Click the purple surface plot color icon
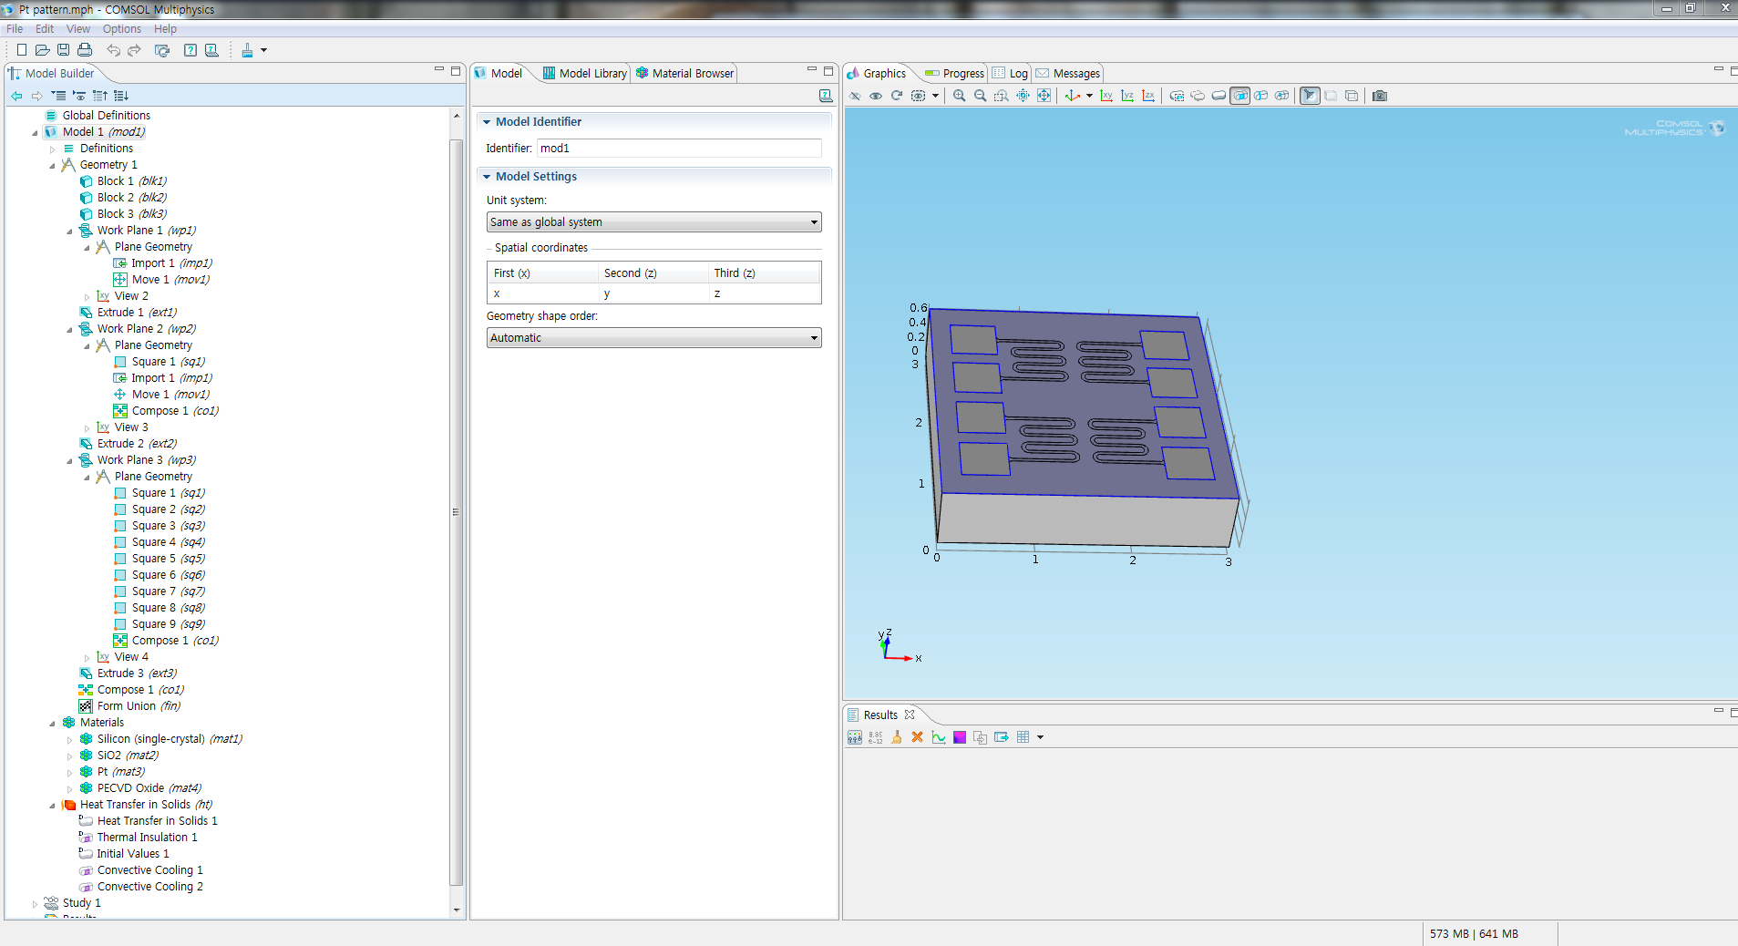The width and height of the screenshot is (1738, 946). [959, 737]
